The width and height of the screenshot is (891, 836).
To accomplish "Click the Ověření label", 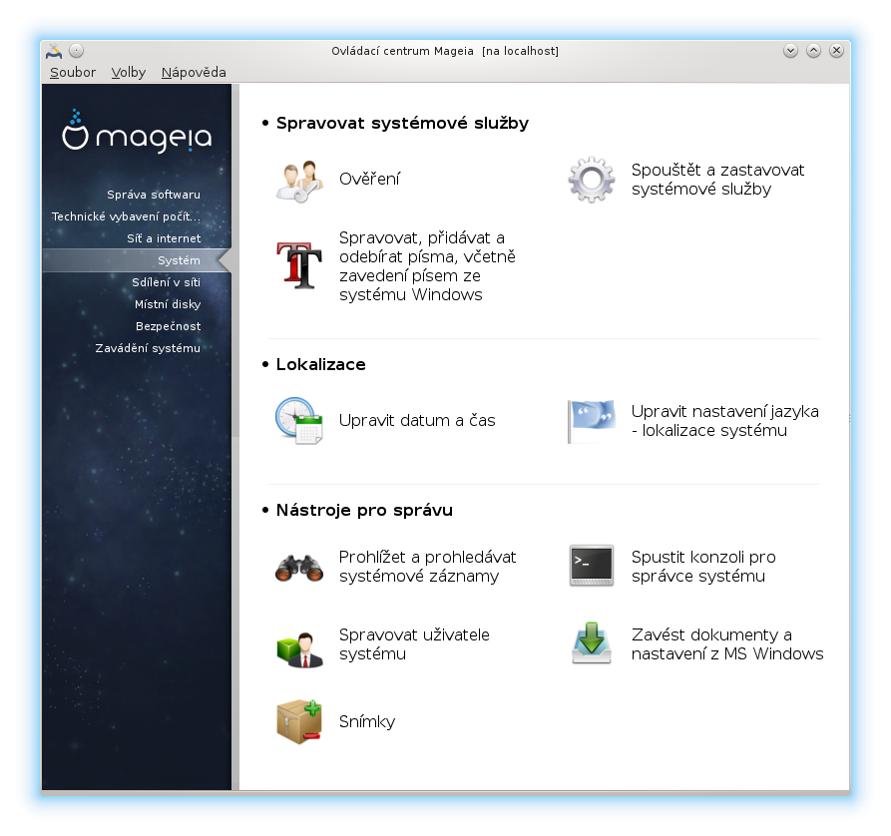I will (369, 179).
